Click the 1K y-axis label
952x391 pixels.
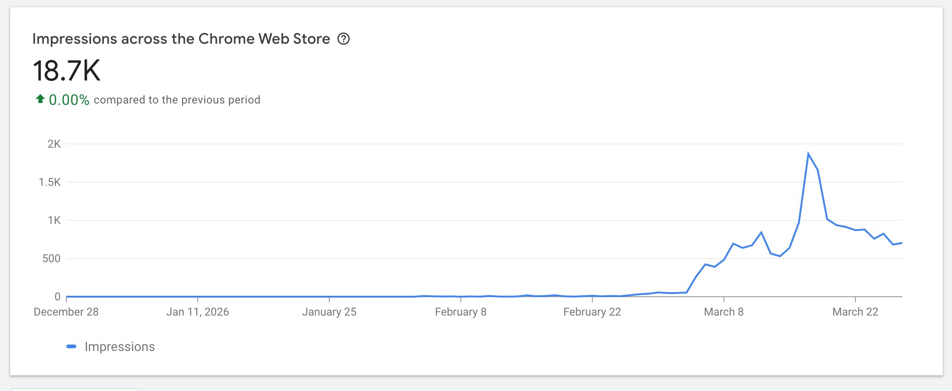[x=54, y=220]
